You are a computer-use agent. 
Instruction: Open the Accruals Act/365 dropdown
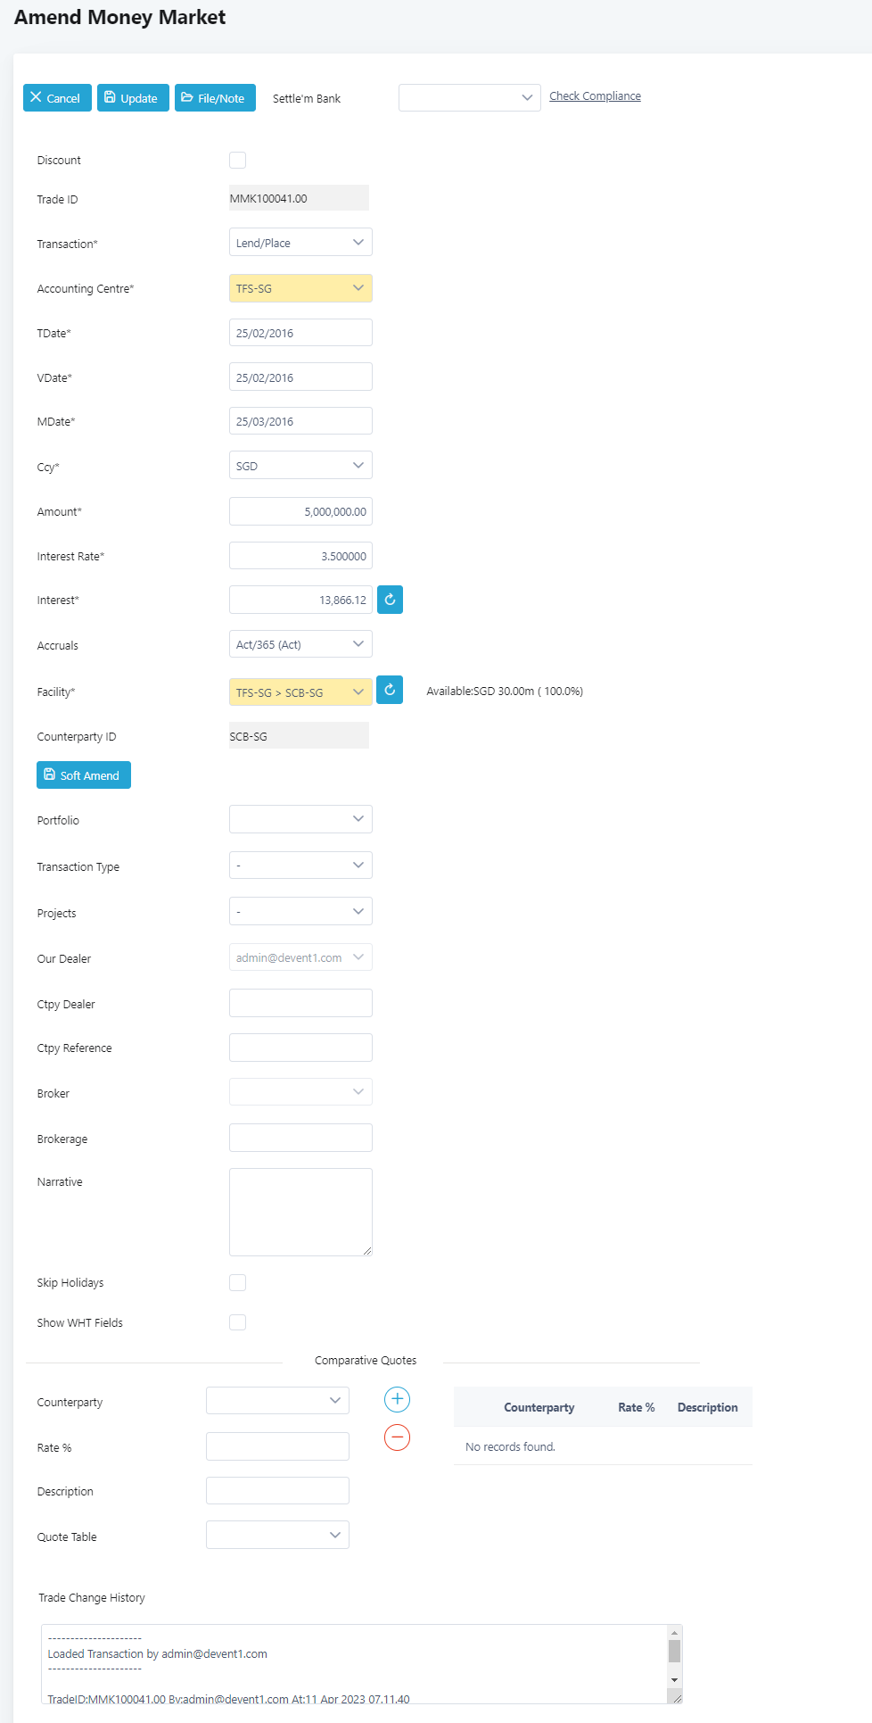coord(300,644)
